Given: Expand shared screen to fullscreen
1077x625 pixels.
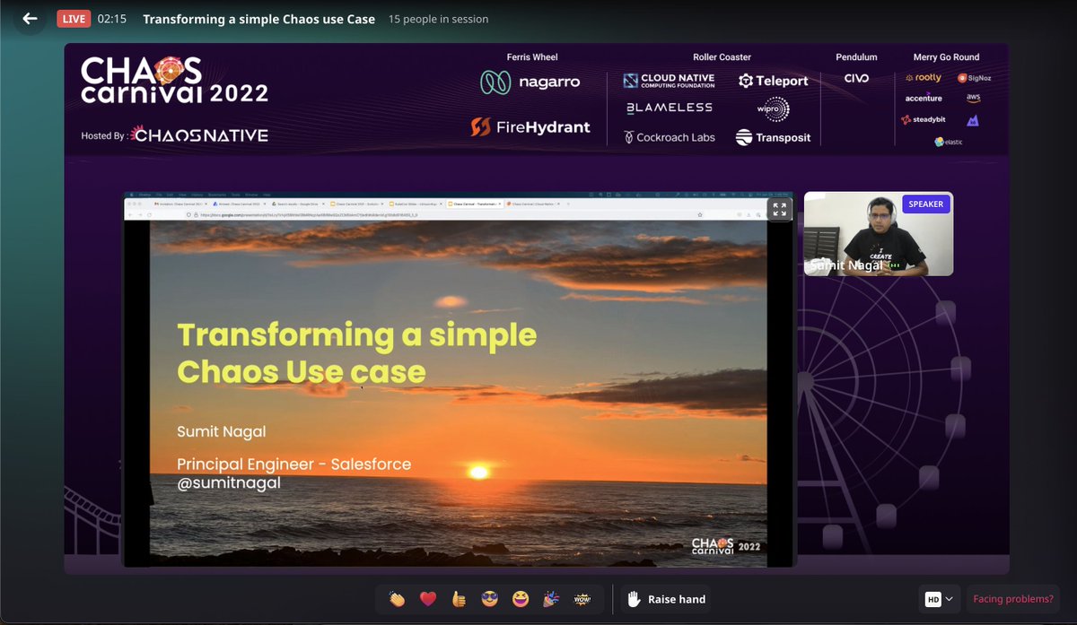Looking at the screenshot, I should pyautogui.click(x=779, y=209).
